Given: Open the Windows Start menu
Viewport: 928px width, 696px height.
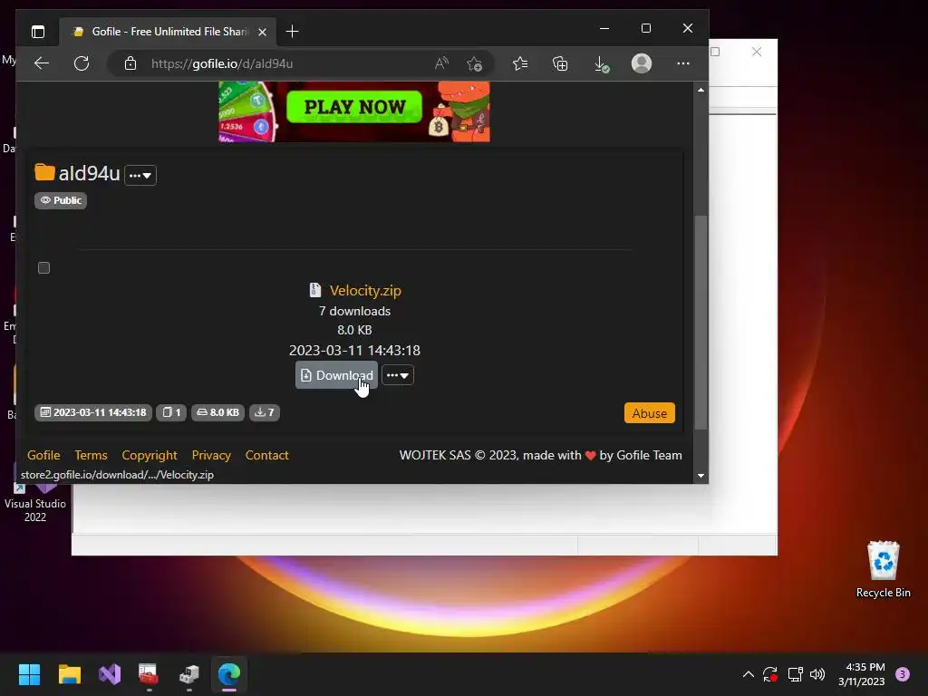Looking at the screenshot, I should tap(30, 674).
